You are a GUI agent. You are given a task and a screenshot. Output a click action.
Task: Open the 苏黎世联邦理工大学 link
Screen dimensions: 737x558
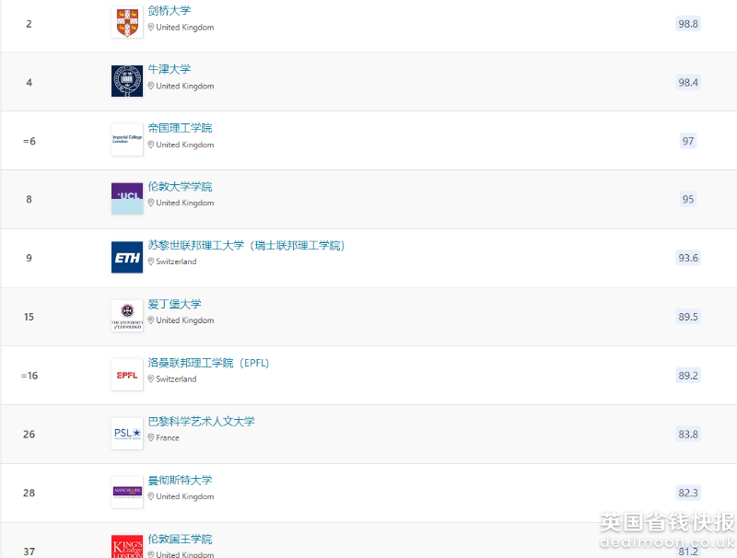[x=246, y=245]
